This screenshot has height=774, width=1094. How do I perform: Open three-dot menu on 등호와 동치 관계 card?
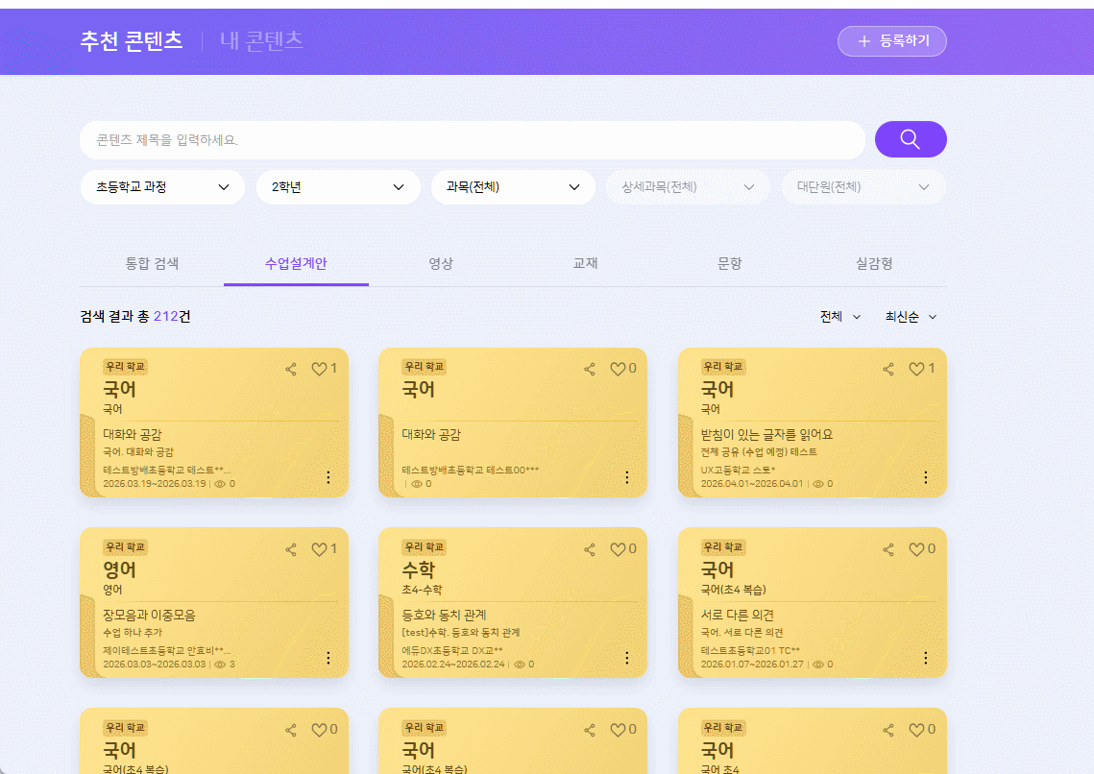pos(626,658)
